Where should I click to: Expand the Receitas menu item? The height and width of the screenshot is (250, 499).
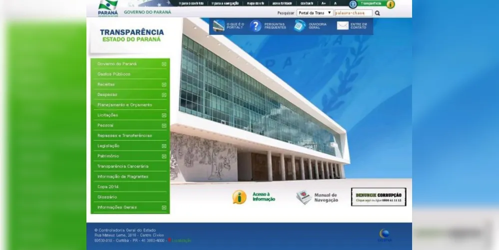pos(164,84)
